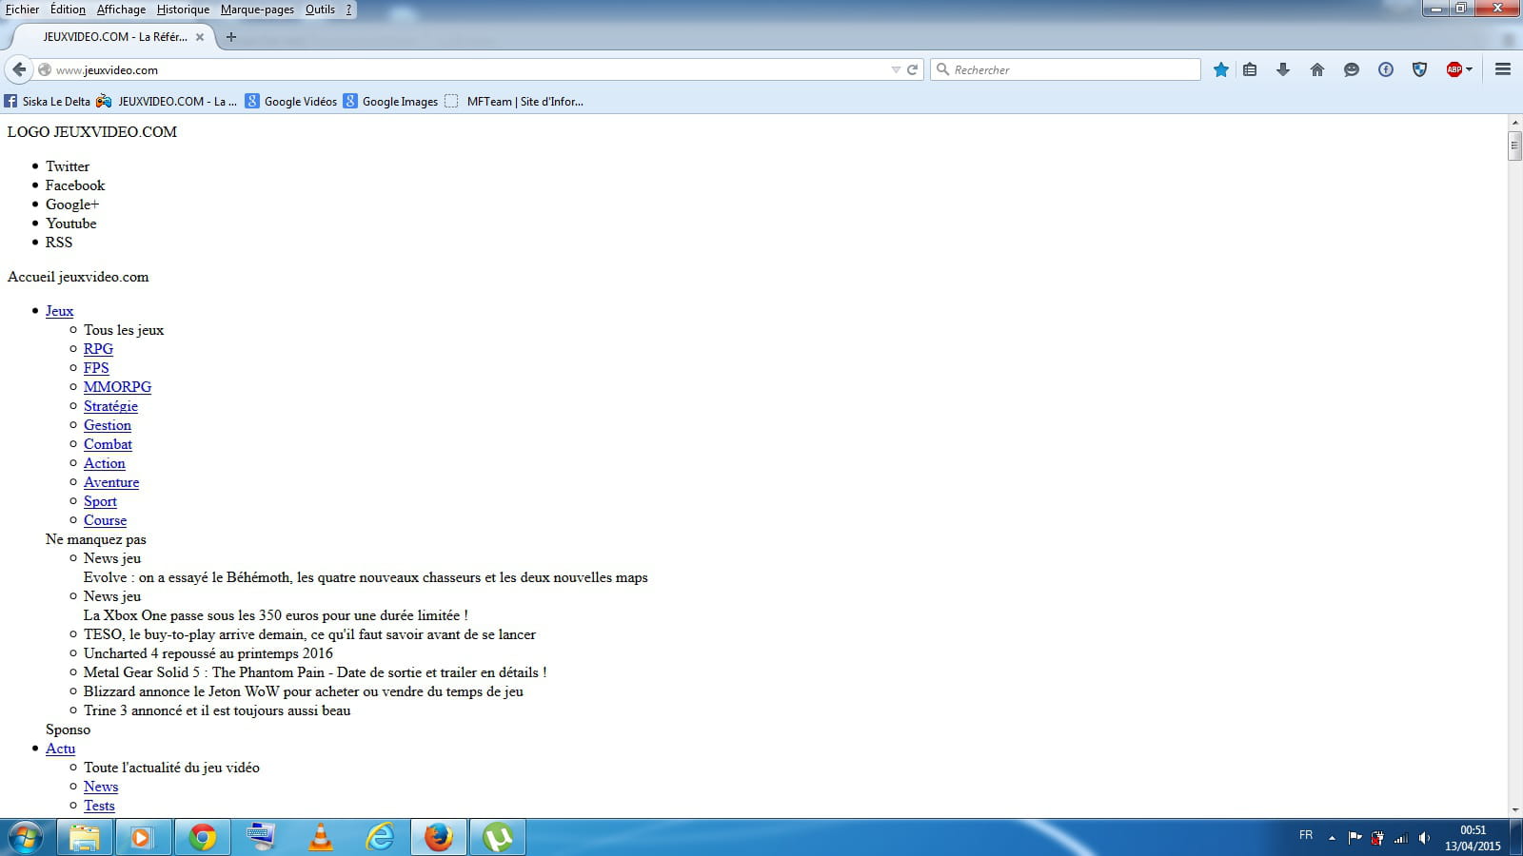Open Siska Le Delta bookmark

point(48,101)
